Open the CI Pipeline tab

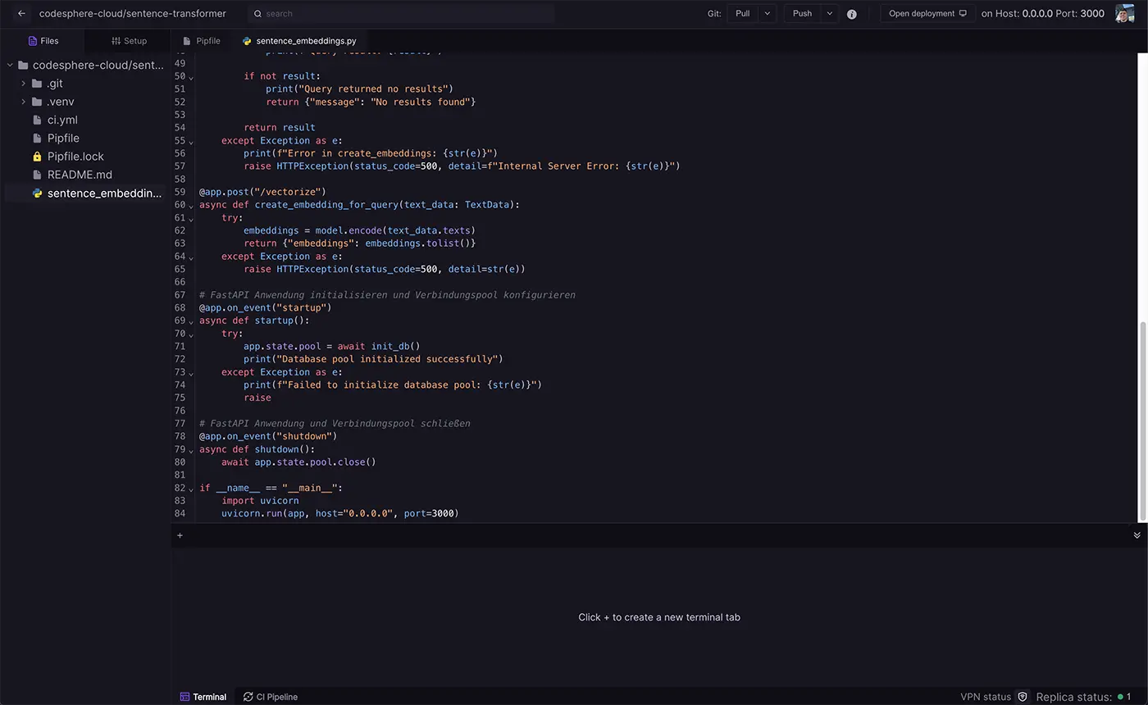(x=271, y=697)
